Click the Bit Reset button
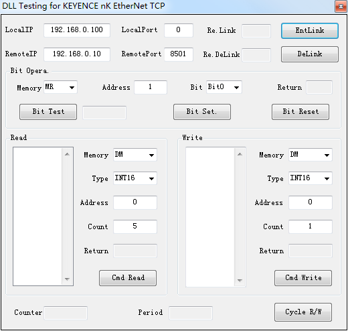Screen dimensions: 348x331 point(300,112)
